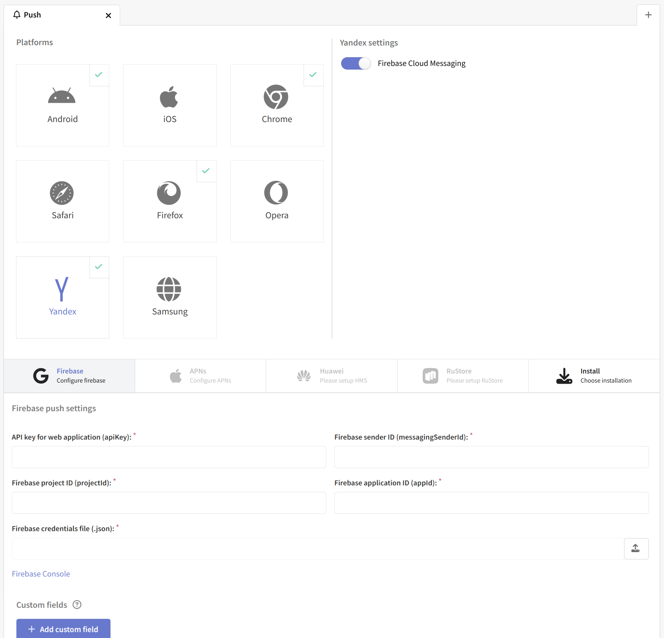This screenshot has width=664, height=638.
Task: Click Add custom field button
Action: pyautogui.click(x=63, y=629)
